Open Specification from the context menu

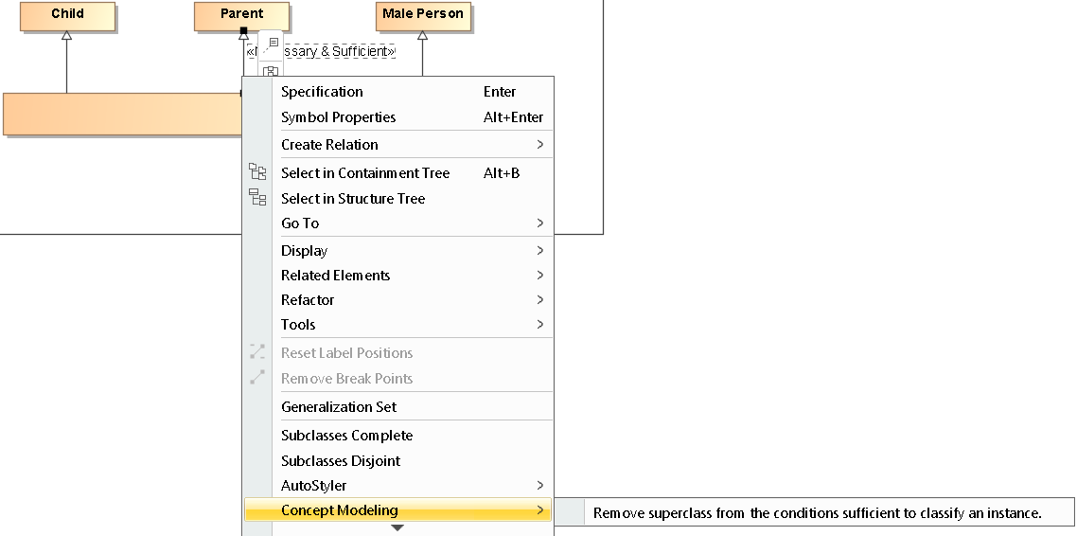[322, 92]
